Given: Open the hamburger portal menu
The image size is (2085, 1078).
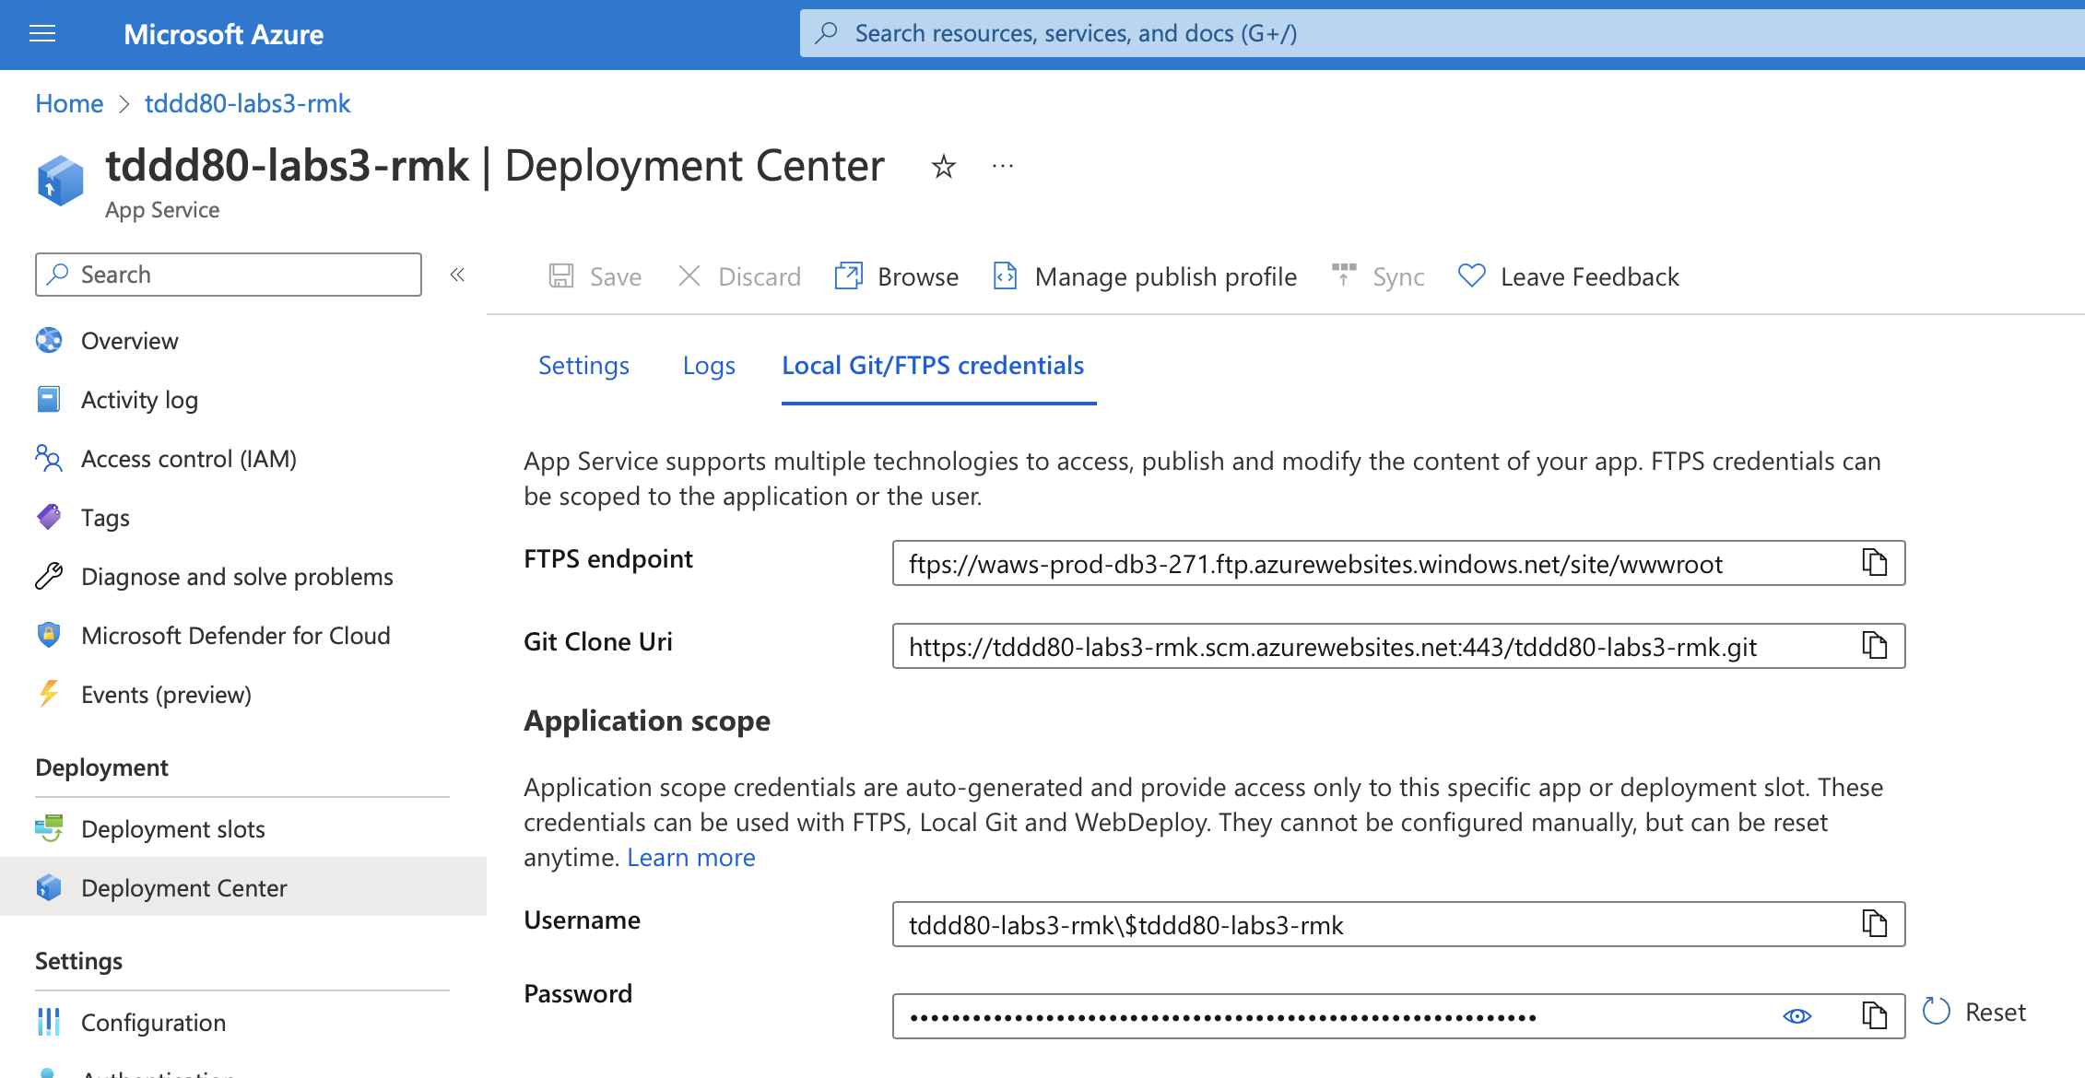Looking at the screenshot, I should [42, 34].
